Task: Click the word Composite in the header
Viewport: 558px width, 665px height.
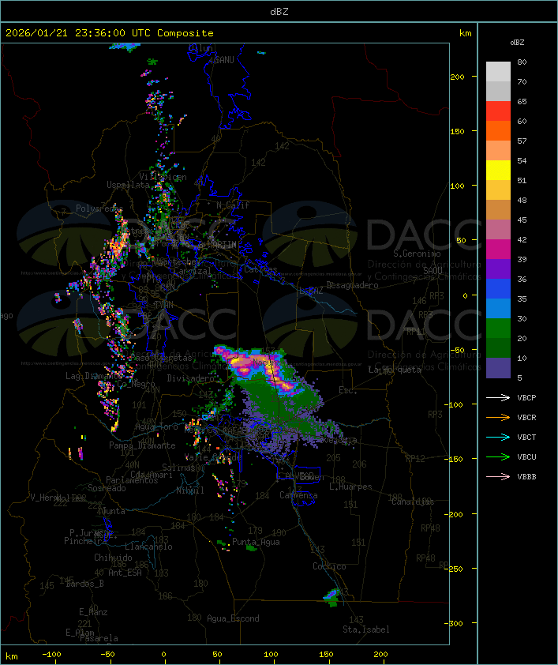Action: pos(185,33)
